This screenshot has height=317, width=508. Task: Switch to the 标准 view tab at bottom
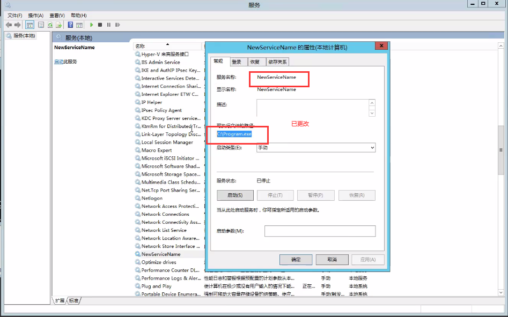(x=73, y=300)
